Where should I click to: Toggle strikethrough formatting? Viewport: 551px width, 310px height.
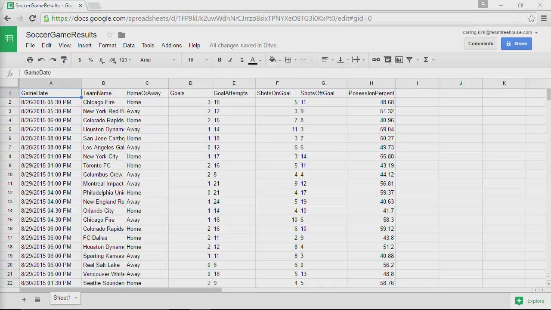[x=241, y=60]
